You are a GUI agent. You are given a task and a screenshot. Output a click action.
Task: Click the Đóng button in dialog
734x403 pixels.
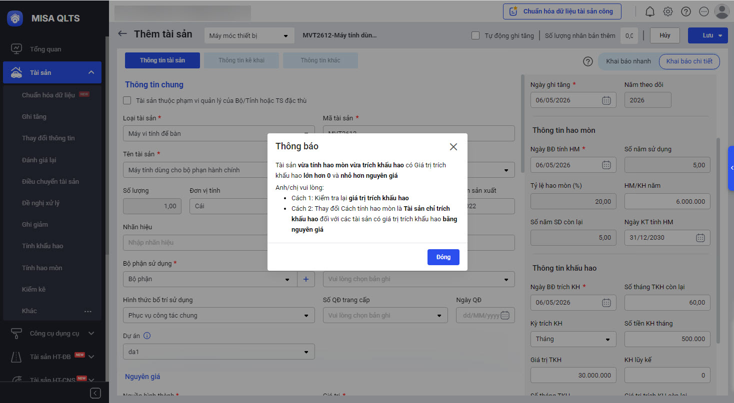pos(443,257)
